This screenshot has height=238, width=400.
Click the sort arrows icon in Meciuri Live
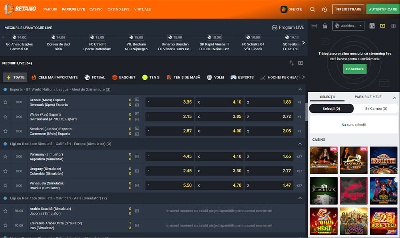tap(292, 63)
